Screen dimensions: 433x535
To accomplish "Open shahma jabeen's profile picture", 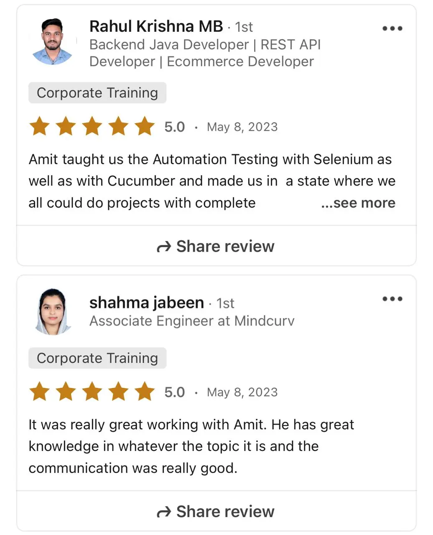I will click(53, 311).
